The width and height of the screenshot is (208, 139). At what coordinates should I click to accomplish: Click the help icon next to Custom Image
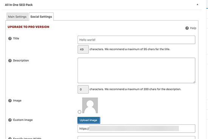(x=10, y=120)
